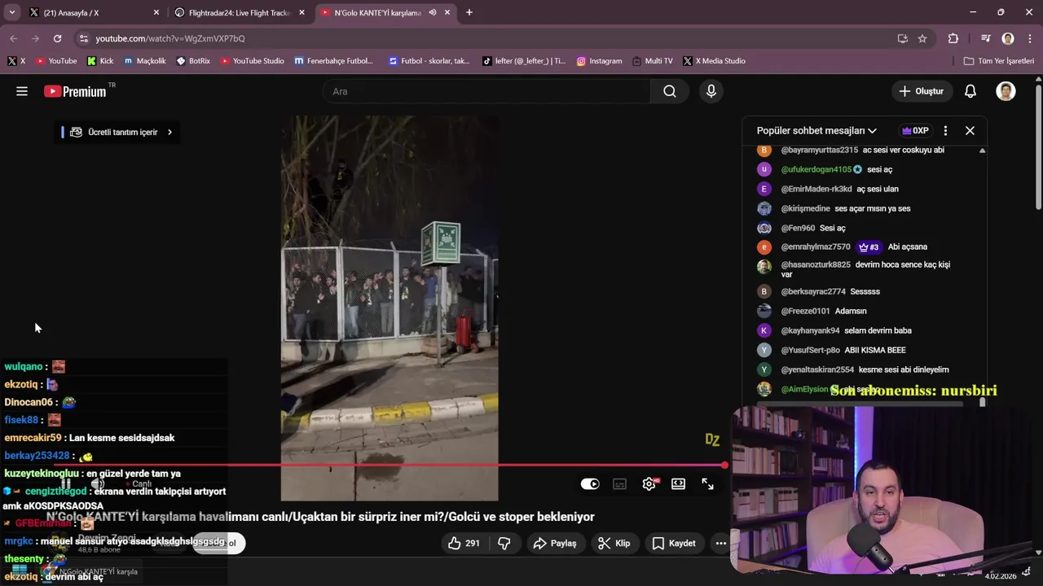Install app icon in address bar

(x=902, y=38)
